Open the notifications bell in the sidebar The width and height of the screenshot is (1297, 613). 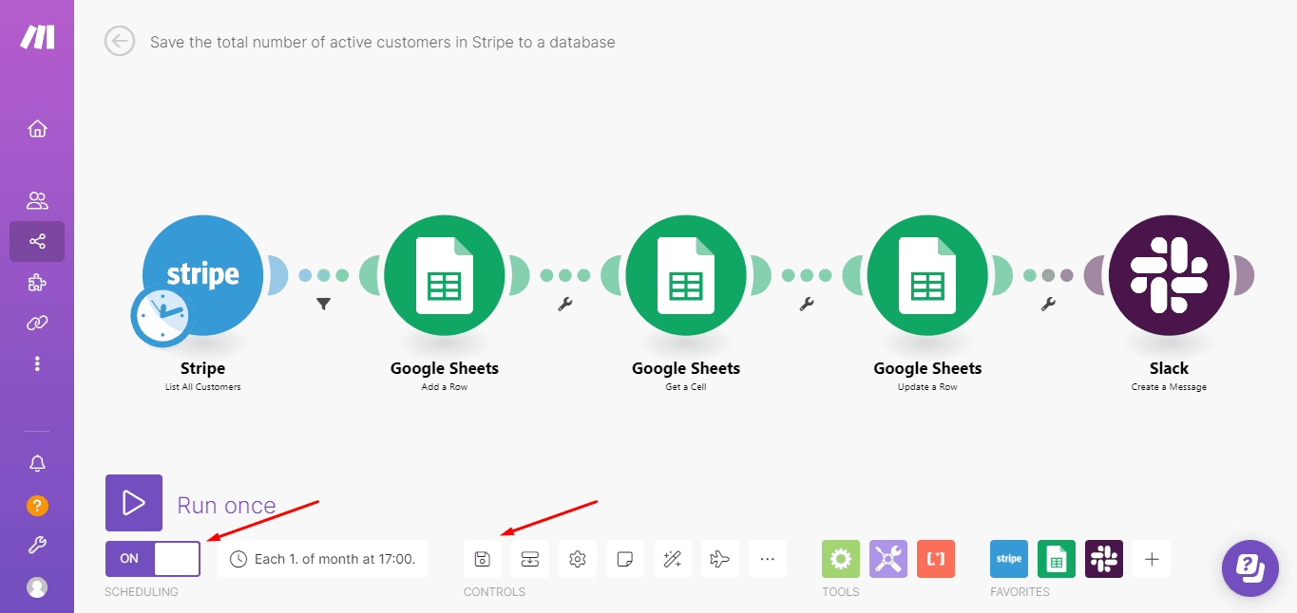36,463
